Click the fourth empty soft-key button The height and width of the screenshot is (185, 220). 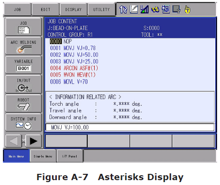(193, 141)
